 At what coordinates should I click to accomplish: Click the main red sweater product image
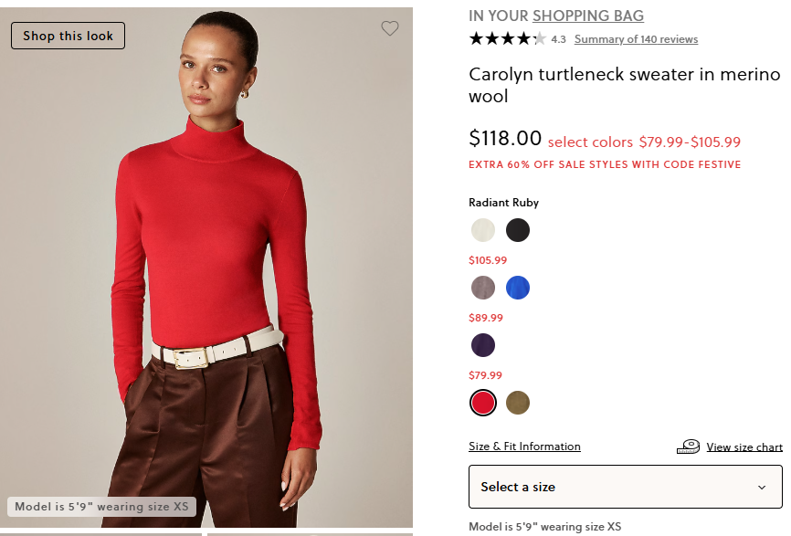206,268
